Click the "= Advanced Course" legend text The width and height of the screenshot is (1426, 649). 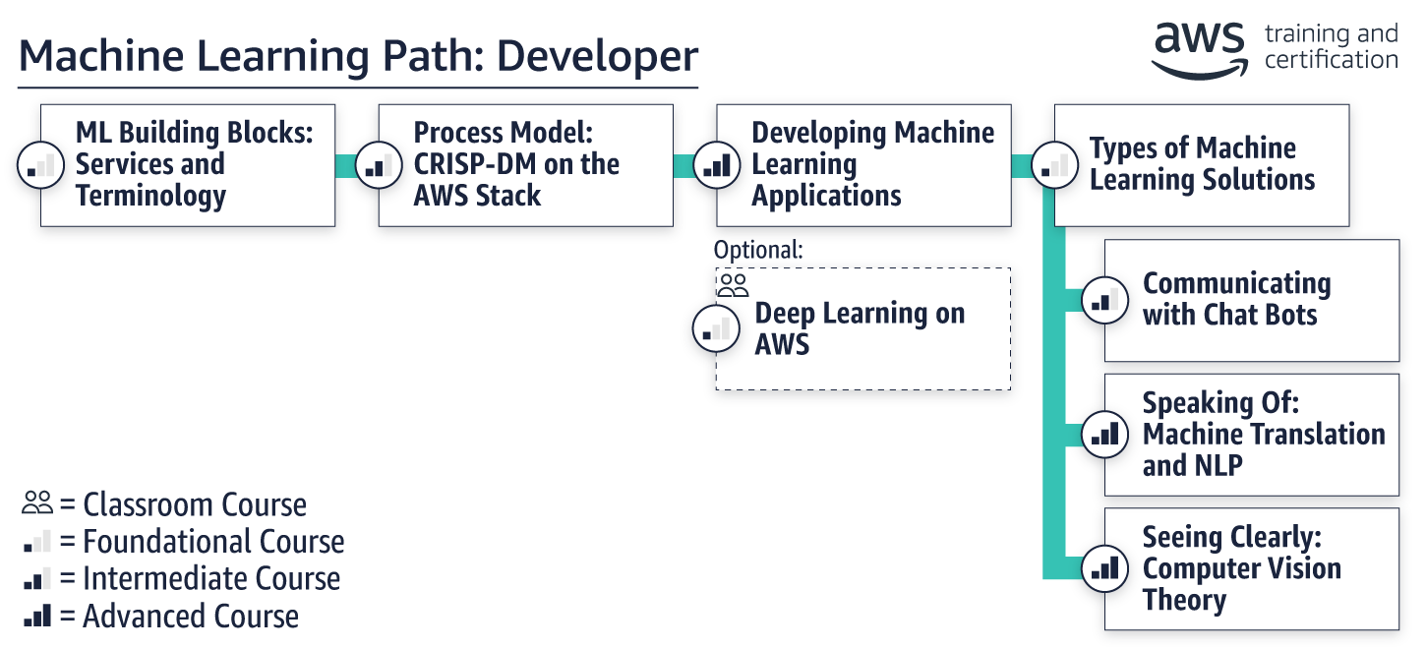pos(179,617)
